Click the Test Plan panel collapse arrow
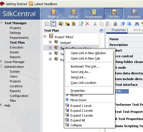This screenshot has width=143, height=132. coord(101,31)
